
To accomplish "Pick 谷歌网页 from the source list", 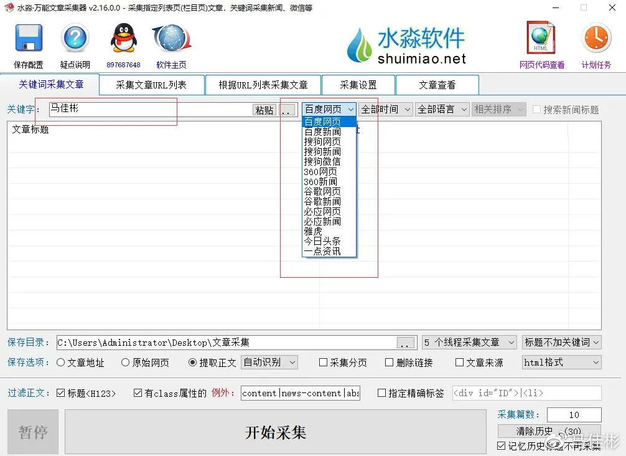I will click(x=329, y=191).
